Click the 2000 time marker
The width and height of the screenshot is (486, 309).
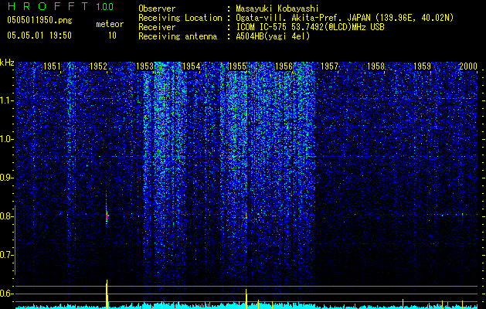tap(468, 66)
